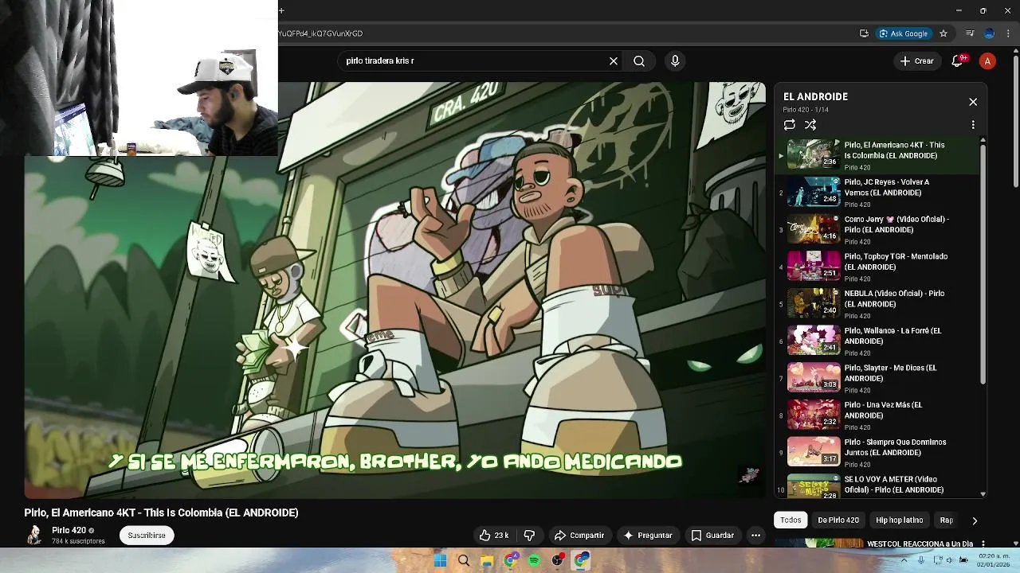Play 'This Is Colombia' playlist thumbnail

pos(814,154)
